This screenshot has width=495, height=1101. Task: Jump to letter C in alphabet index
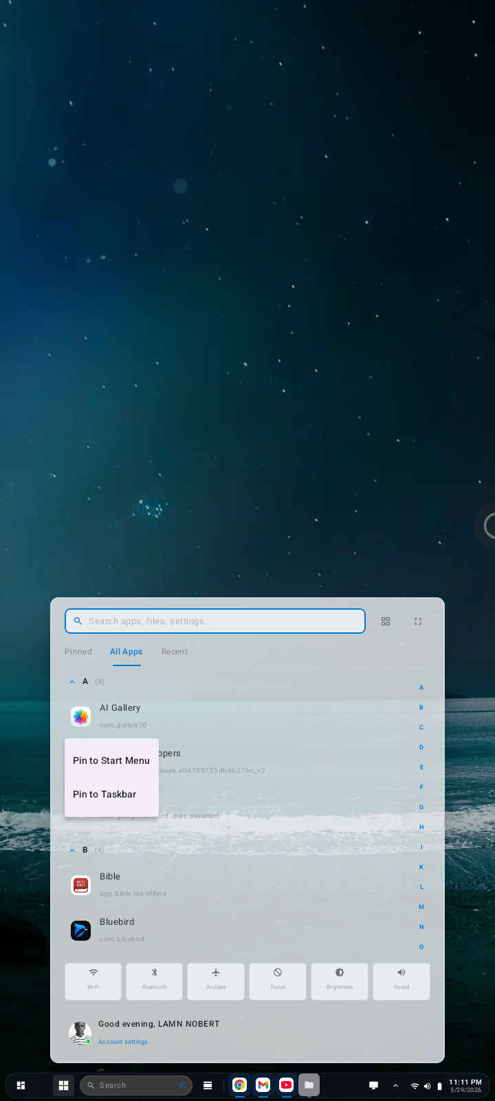421,727
